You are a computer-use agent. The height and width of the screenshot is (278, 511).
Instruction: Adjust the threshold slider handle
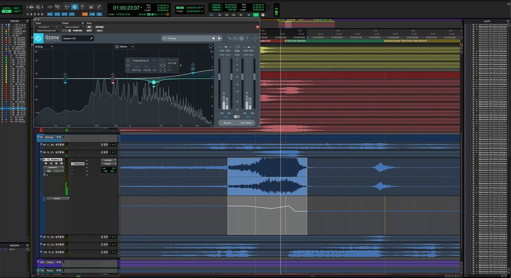click(162, 65)
